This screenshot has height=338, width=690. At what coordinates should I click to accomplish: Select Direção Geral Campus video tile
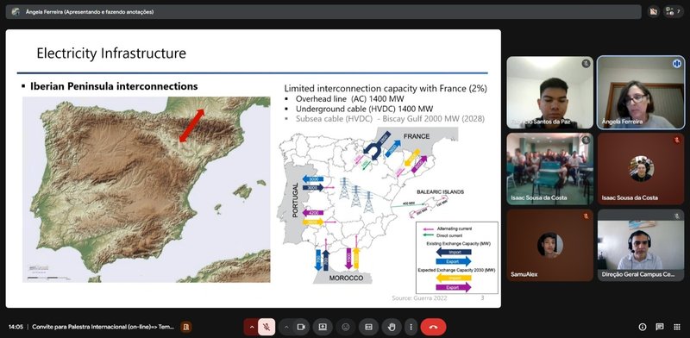click(x=641, y=245)
